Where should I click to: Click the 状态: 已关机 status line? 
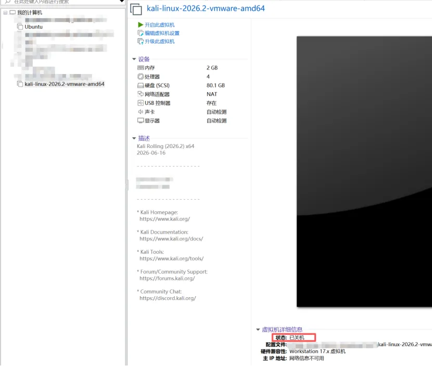click(294, 337)
